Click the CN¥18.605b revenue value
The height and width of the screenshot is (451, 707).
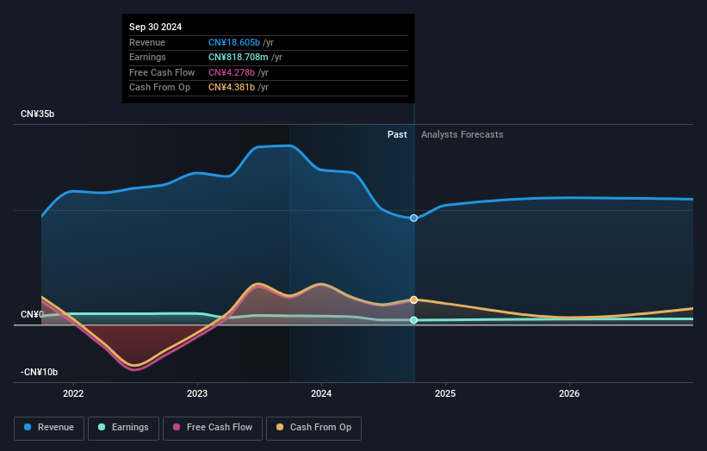(x=234, y=42)
